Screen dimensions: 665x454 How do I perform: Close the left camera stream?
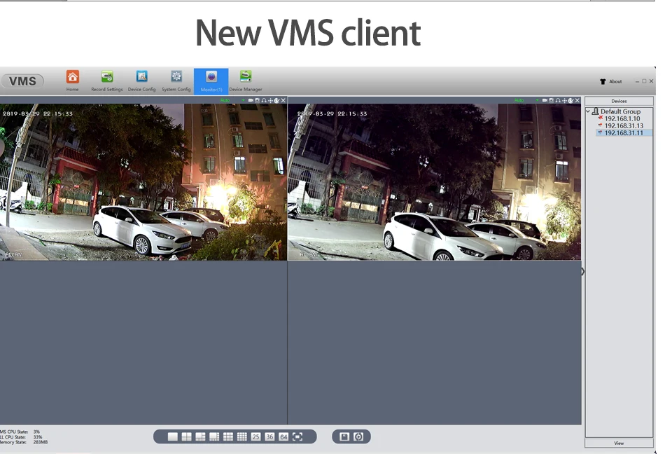click(283, 101)
